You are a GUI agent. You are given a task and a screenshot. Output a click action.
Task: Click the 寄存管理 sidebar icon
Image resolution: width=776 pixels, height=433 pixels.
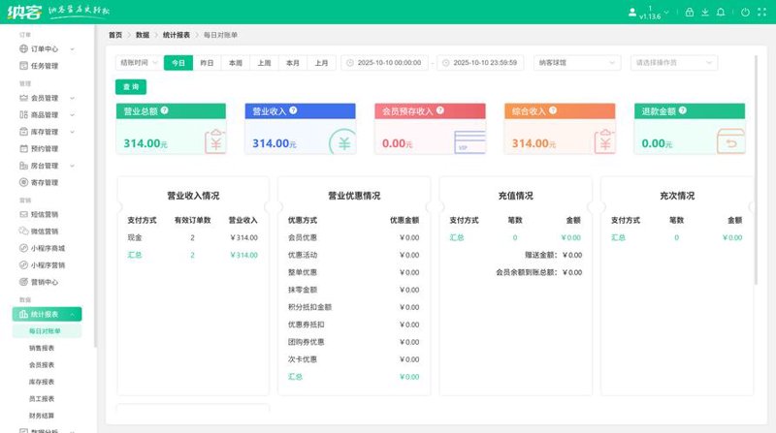click(x=23, y=182)
